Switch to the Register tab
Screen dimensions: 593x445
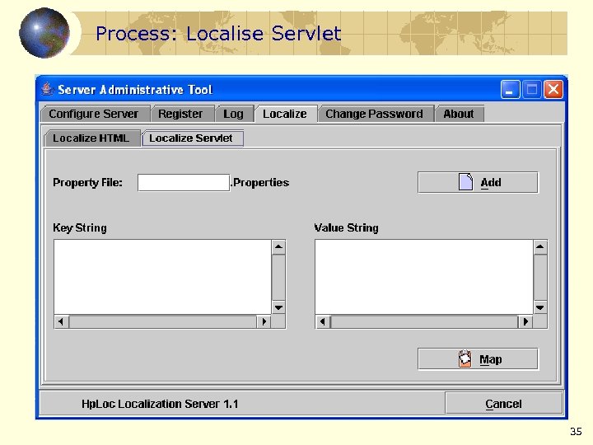tap(182, 114)
